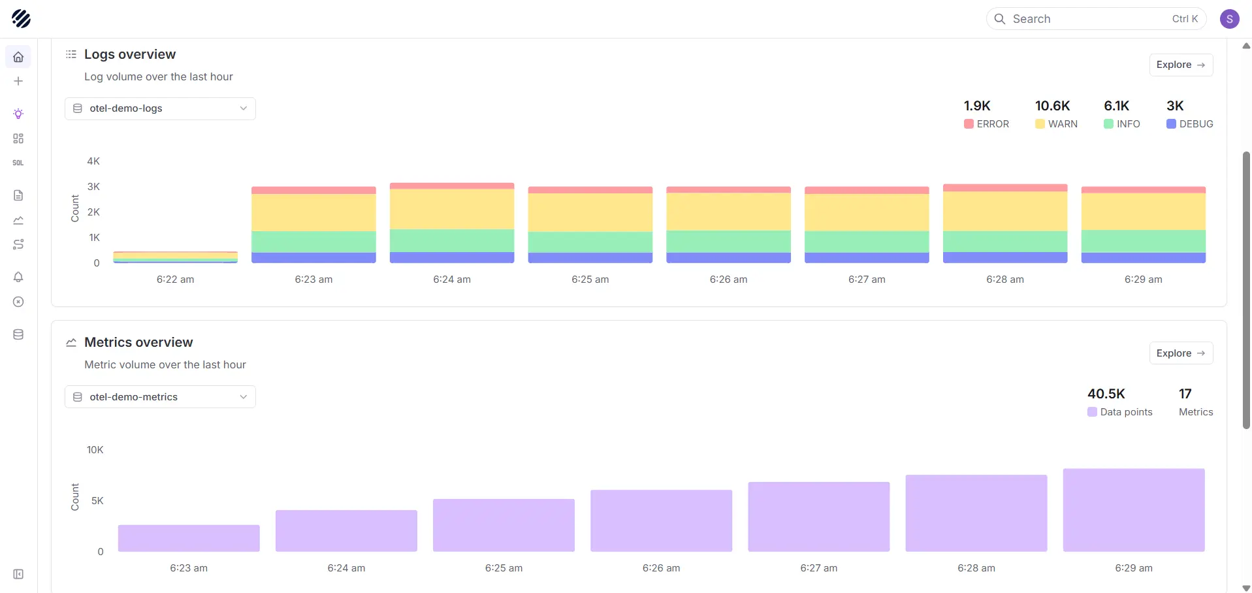The height and width of the screenshot is (593, 1252).
Task: Toggle the WARN legend series
Action: 1056,124
